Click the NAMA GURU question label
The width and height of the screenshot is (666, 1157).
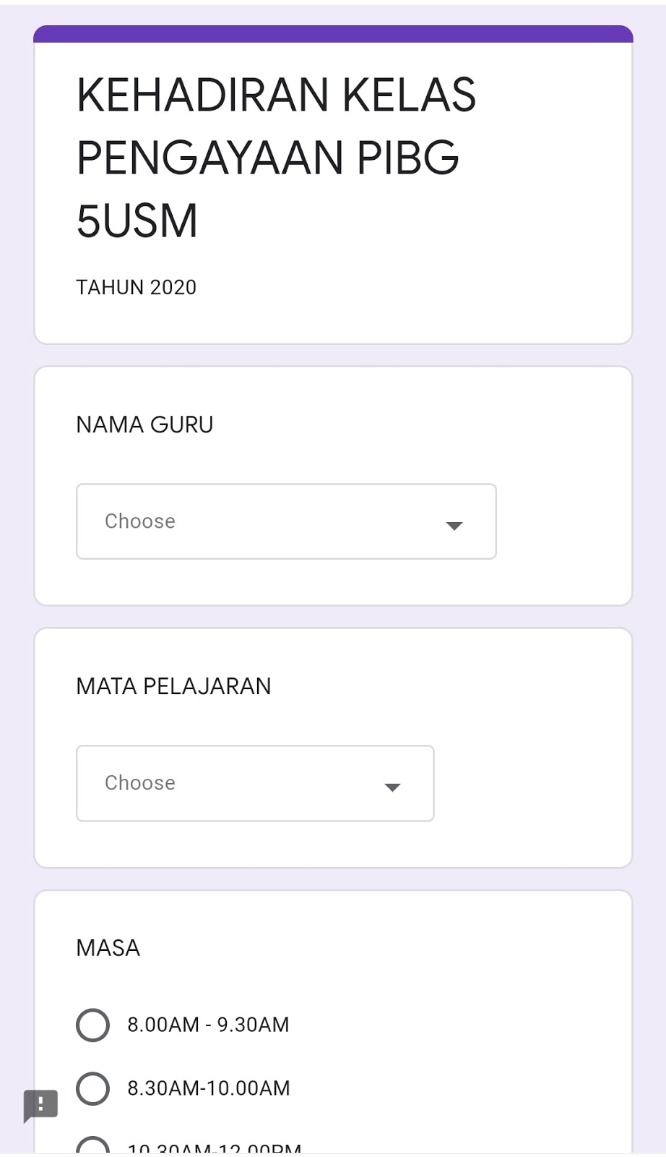[x=144, y=424]
